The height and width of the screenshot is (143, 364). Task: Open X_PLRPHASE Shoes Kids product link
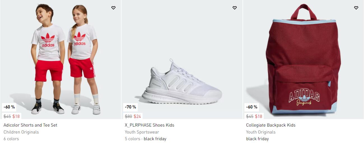click(x=150, y=125)
